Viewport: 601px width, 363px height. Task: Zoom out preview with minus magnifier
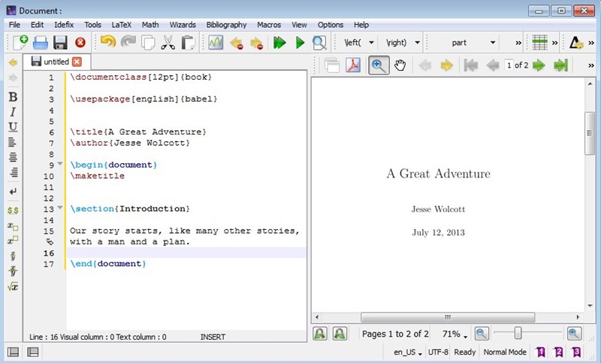click(482, 334)
